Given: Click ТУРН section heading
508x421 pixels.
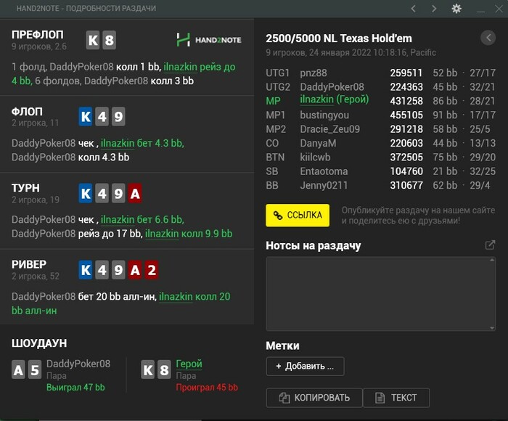Looking at the screenshot, I should point(25,188).
